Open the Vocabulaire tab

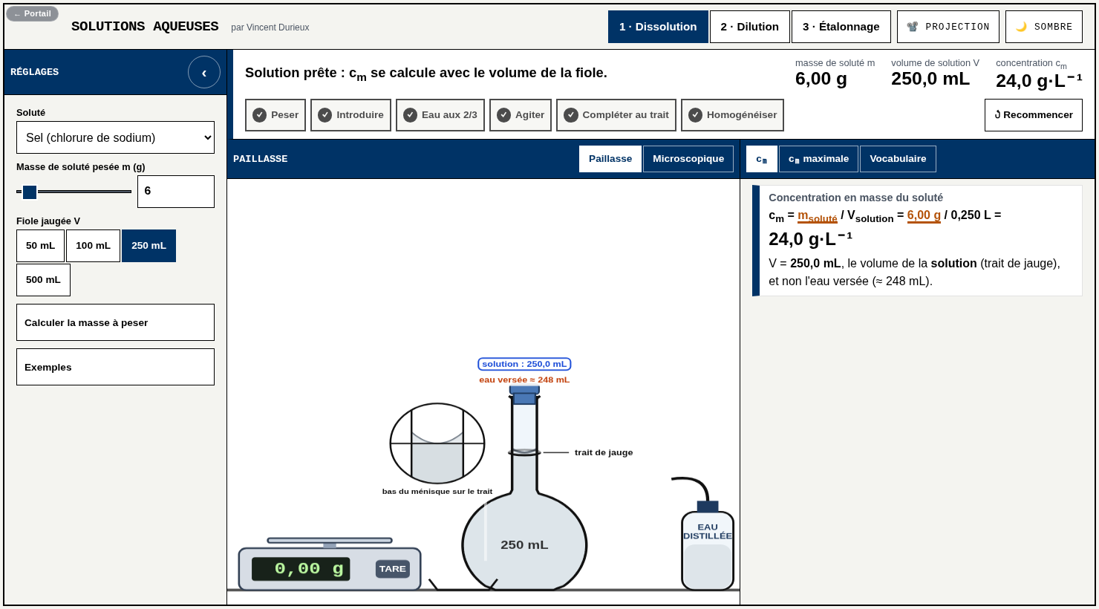898,159
